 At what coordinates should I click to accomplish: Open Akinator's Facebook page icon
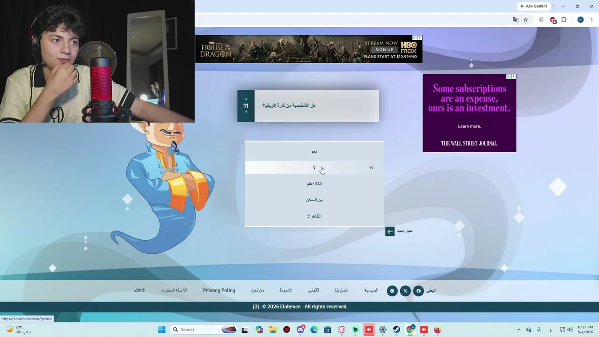(x=418, y=291)
